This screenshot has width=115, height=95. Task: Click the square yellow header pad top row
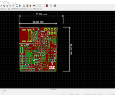[45, 29]
